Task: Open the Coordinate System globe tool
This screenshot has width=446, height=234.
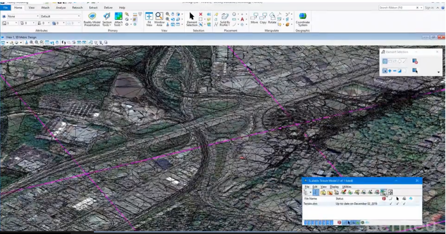Action: [303, 19]
